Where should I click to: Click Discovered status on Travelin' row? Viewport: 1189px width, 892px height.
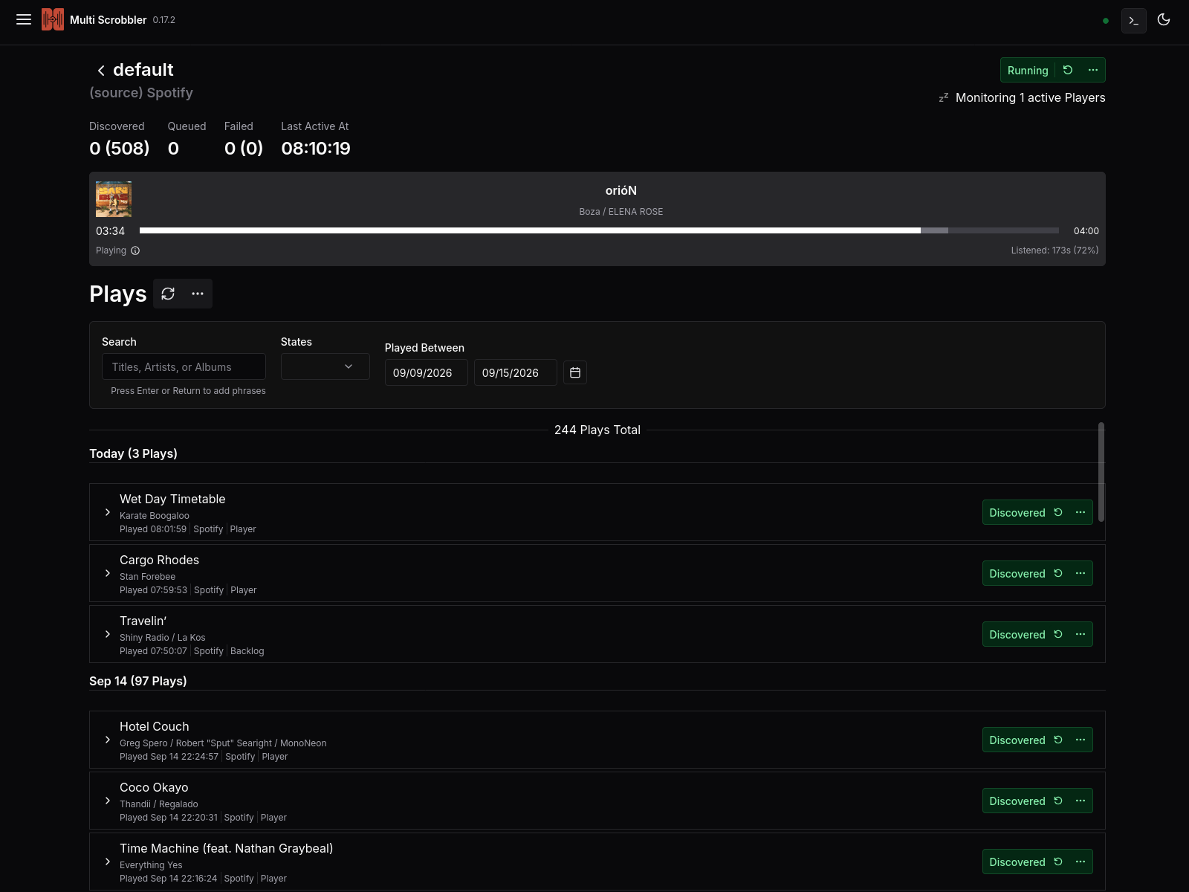(x=1017, y=634)
